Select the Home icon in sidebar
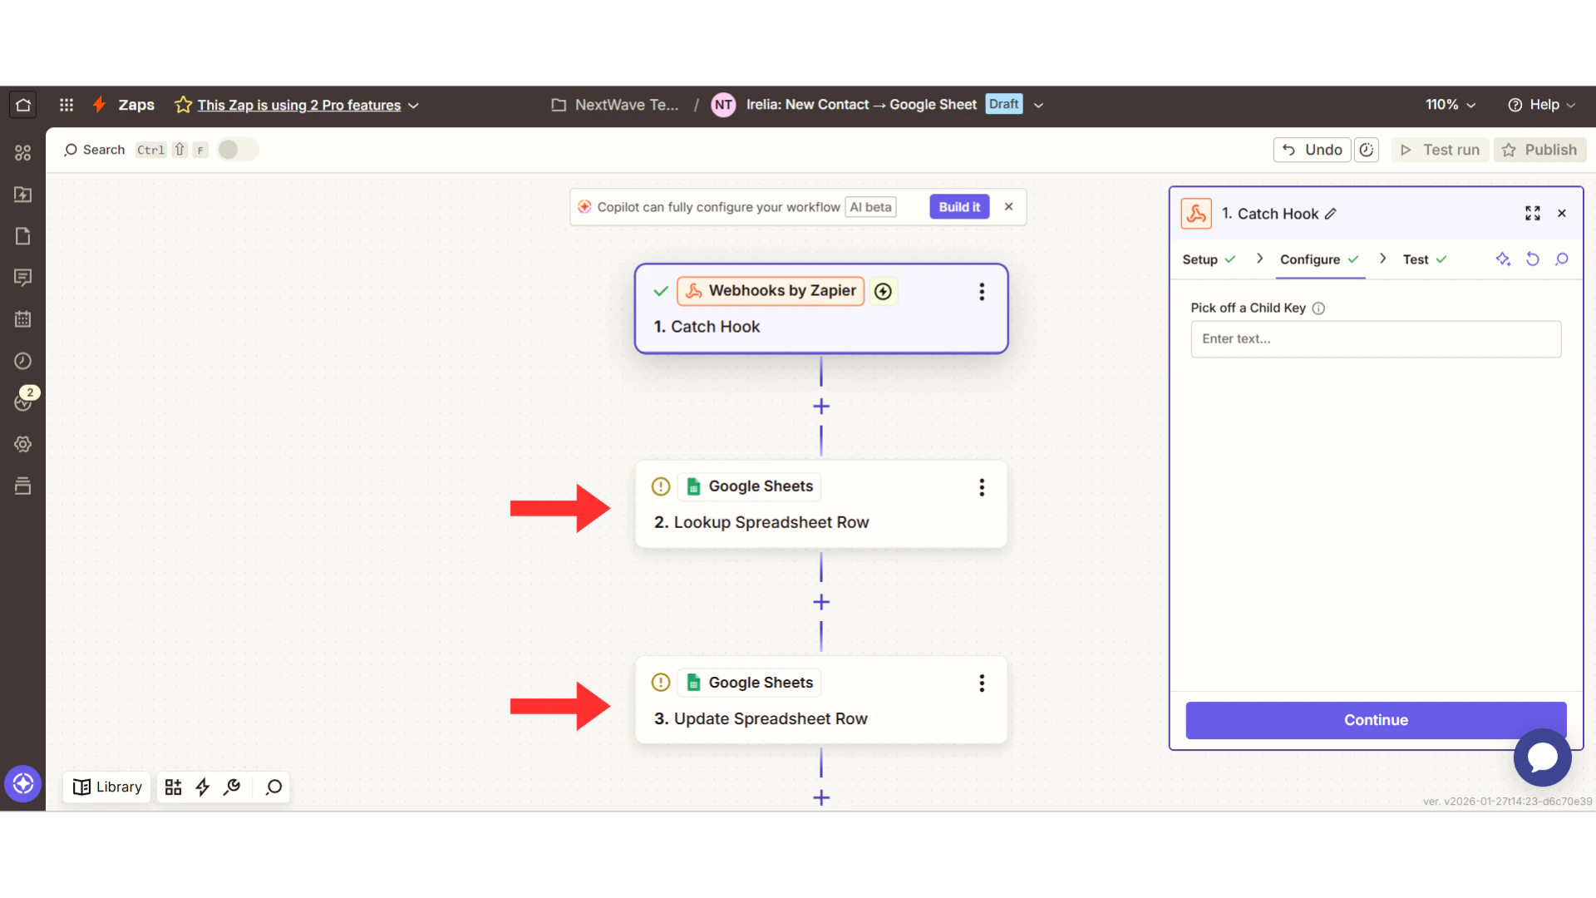Screen dimensions: 1596x898 22,104
